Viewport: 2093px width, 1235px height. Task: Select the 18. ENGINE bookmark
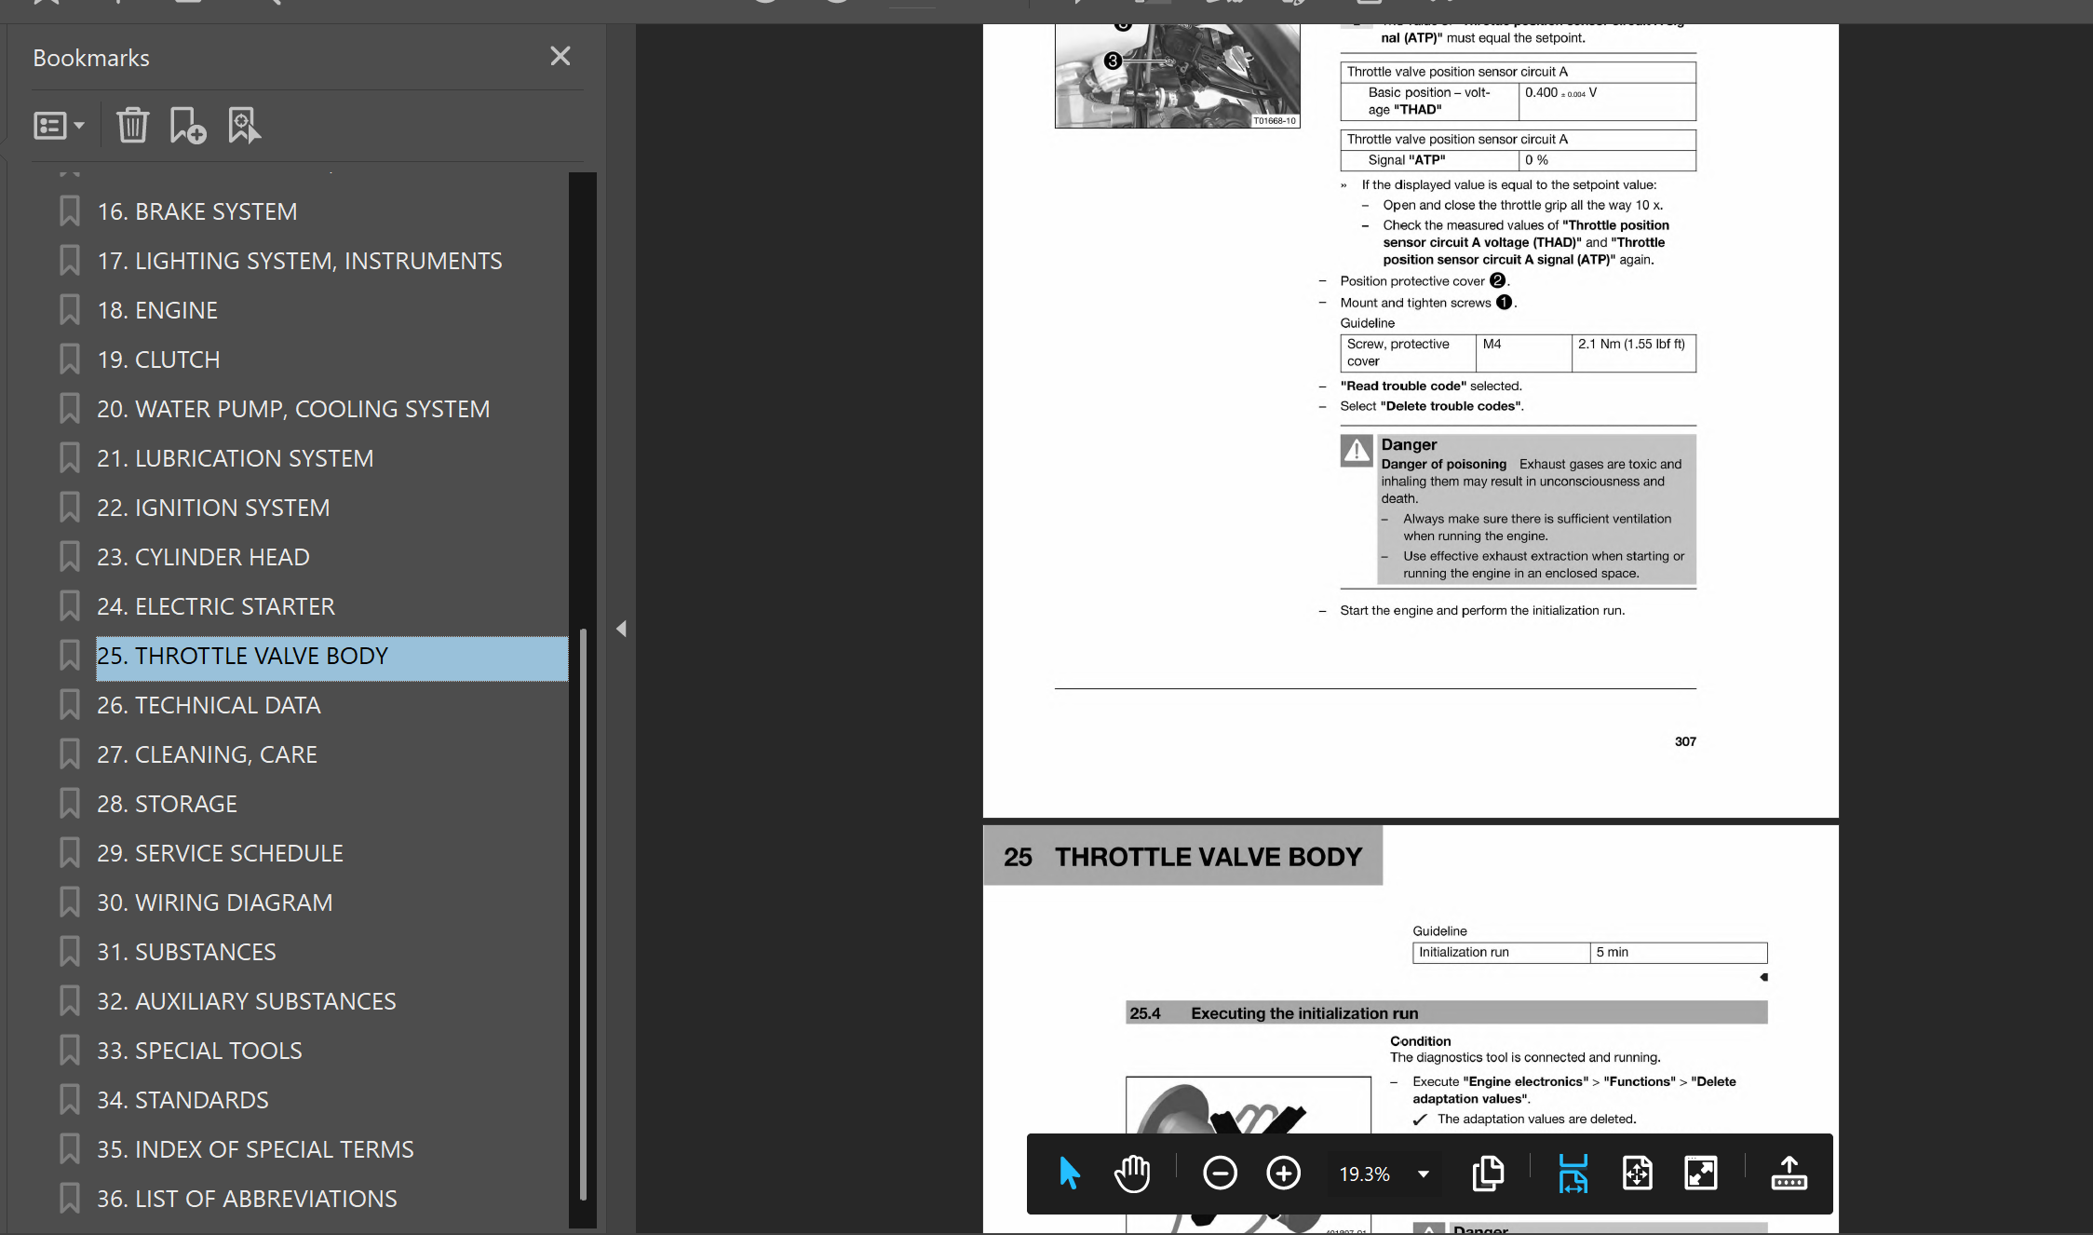pyautogui.click(x=157, y=311)
